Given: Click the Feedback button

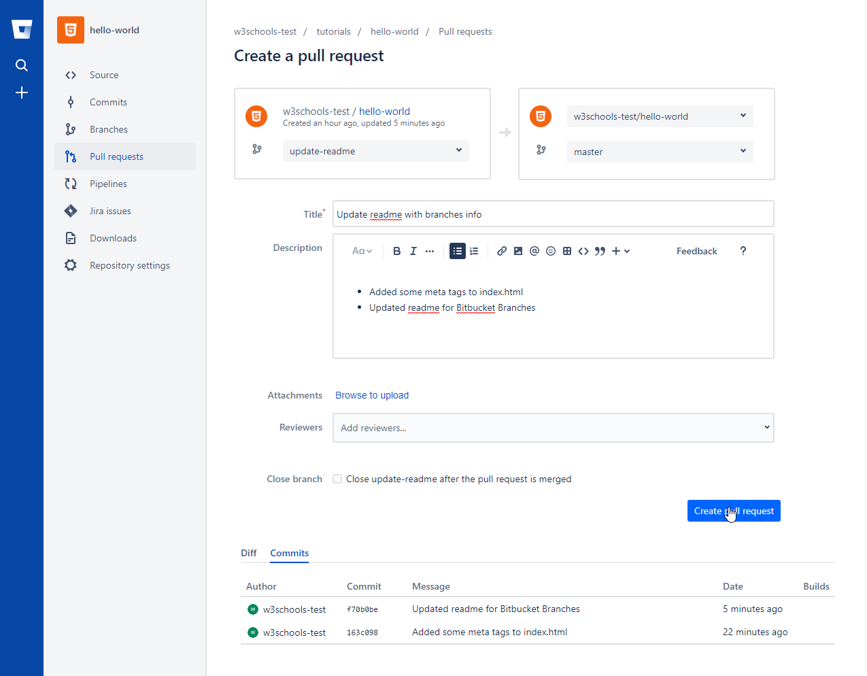Looking at the screenshot, I should coord(697,251).
